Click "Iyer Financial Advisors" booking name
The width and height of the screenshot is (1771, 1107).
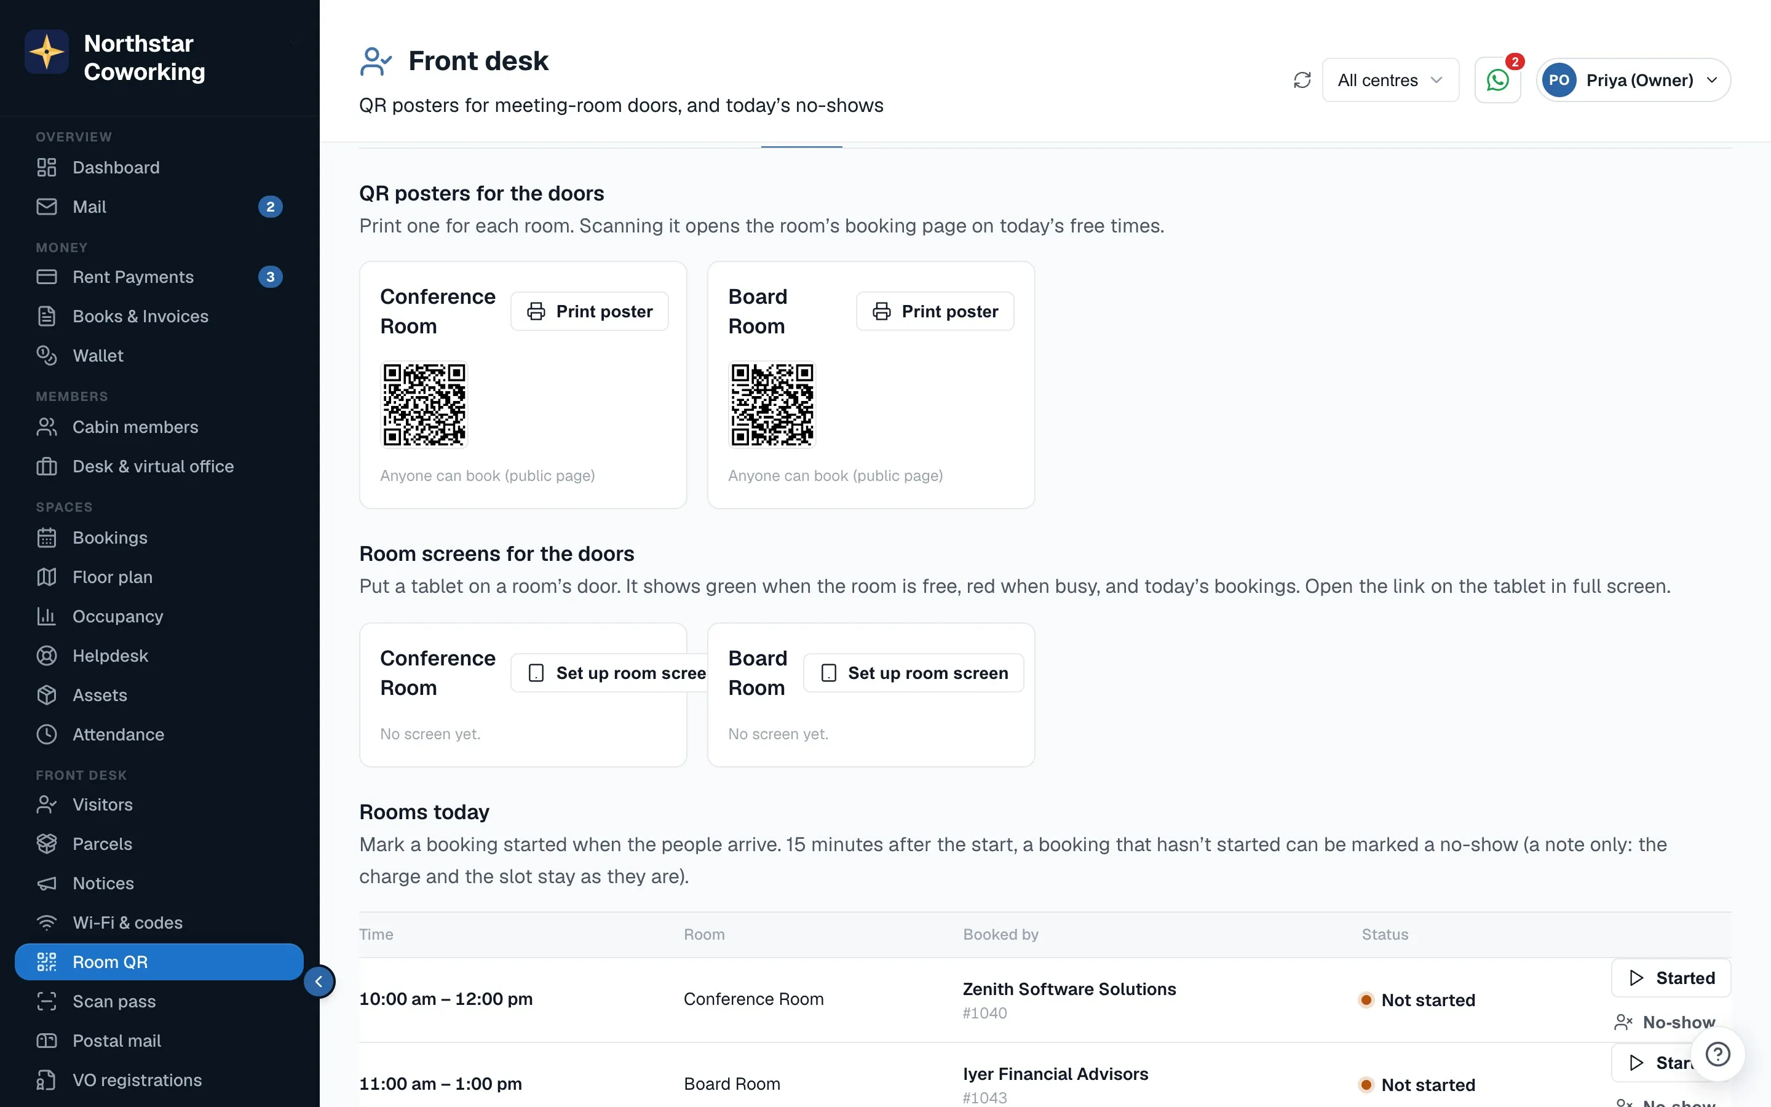tap(1055, 1073)
